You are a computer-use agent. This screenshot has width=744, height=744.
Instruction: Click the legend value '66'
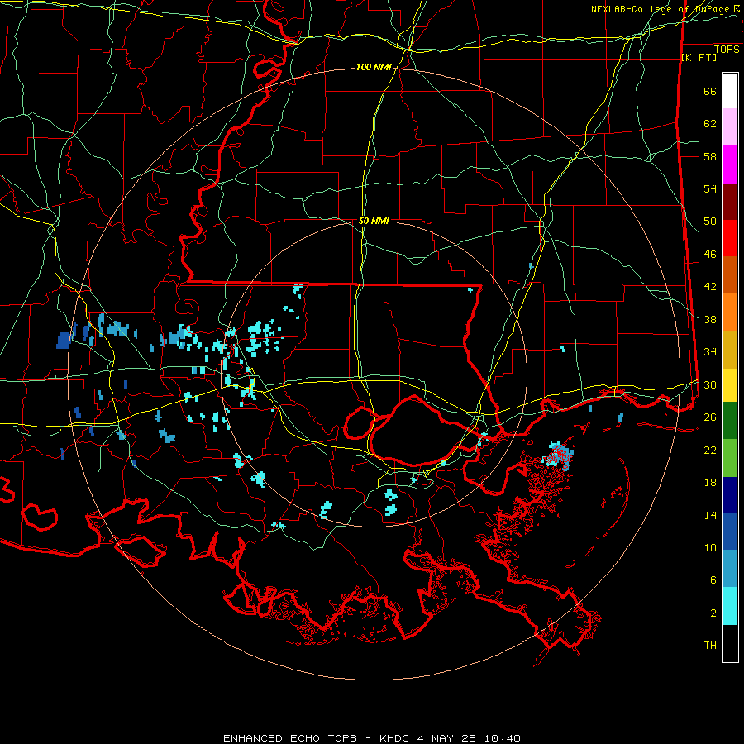point(710,92)
